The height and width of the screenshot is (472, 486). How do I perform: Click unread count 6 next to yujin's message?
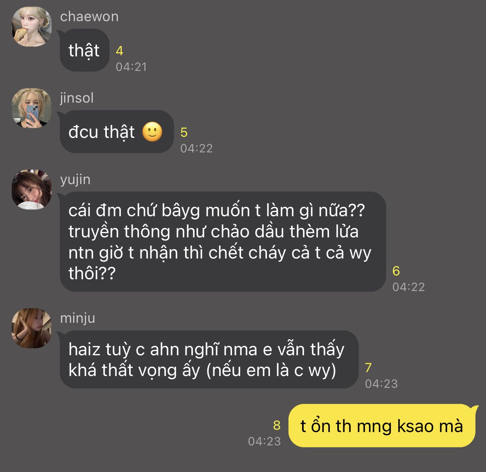396,271
